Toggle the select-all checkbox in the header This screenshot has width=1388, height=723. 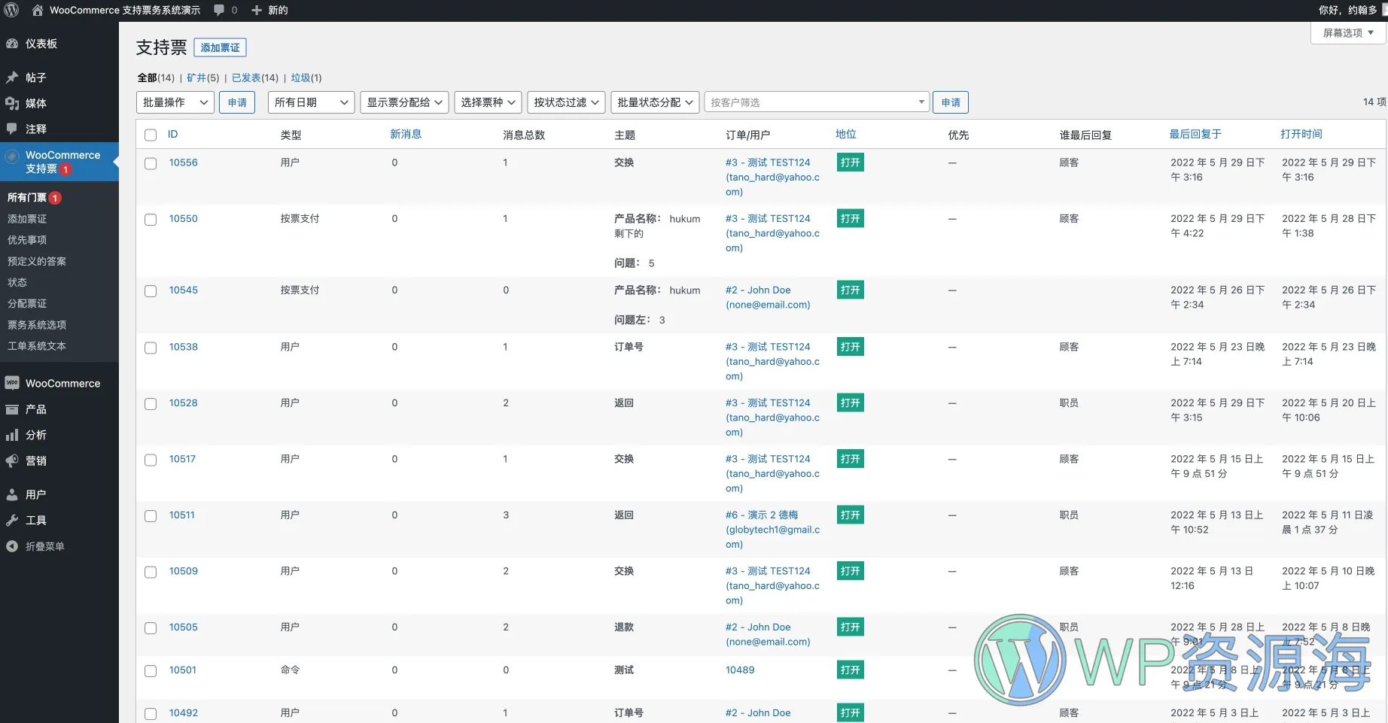[151, 135]
